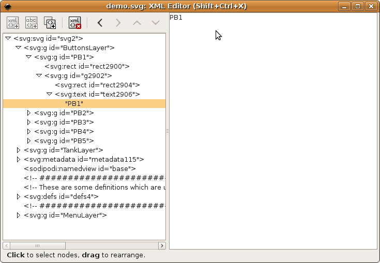380x263 pixels.
Task: Collapse the text2906 text node
Action: 49,94
